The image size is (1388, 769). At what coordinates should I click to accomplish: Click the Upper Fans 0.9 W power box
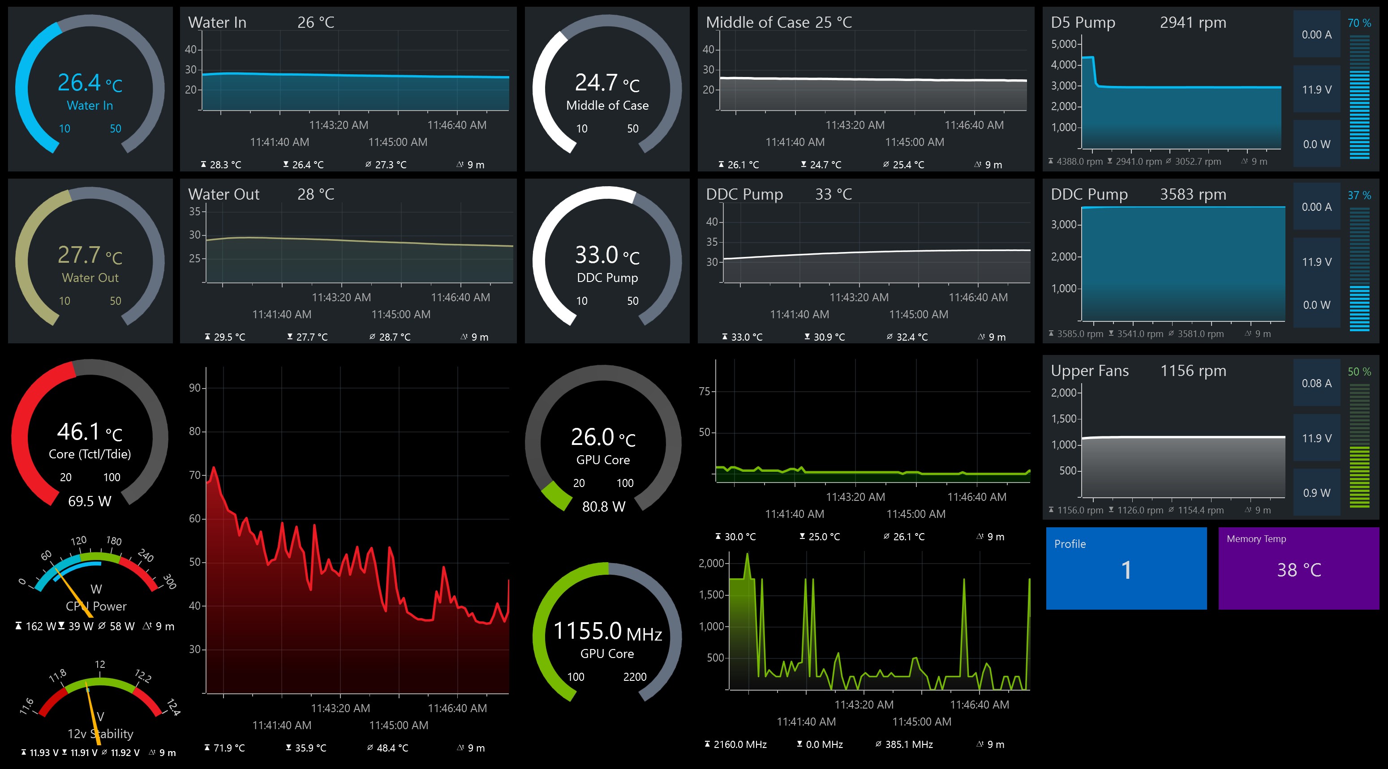pos(1316,492)
